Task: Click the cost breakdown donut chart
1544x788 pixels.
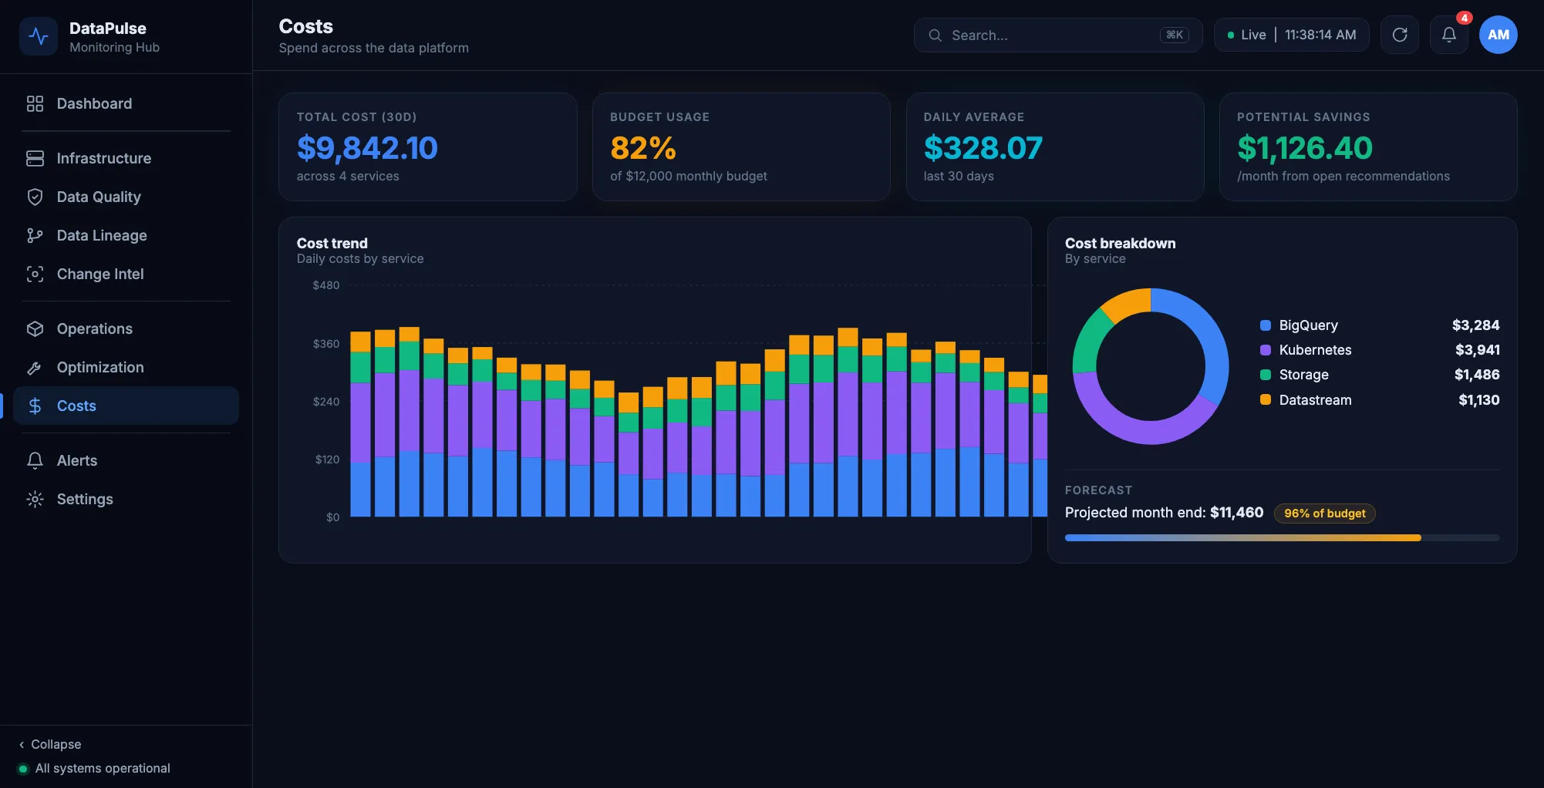Action: (1151, 366)
